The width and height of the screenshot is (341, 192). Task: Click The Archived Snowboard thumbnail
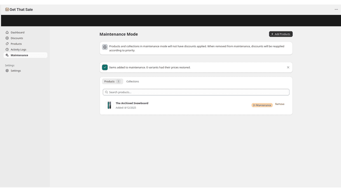point(109,105)
